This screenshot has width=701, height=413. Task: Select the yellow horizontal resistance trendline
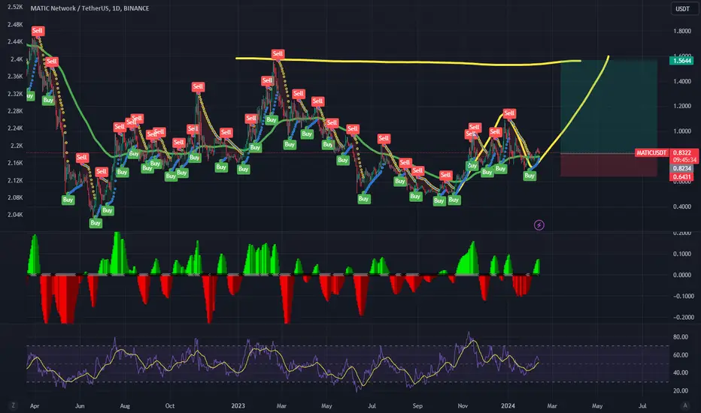[x=408, y=62]
